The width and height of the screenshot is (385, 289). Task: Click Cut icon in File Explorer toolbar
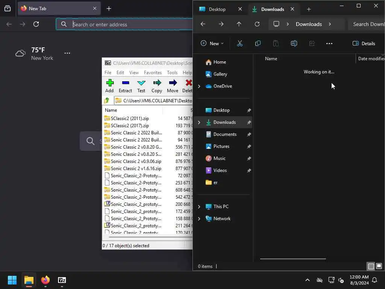pos(239,44)
